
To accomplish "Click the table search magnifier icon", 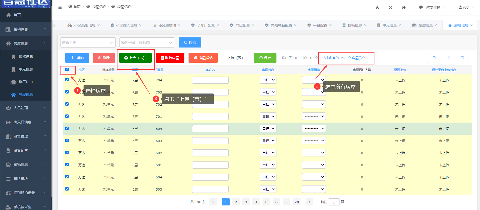I will 434,58.
